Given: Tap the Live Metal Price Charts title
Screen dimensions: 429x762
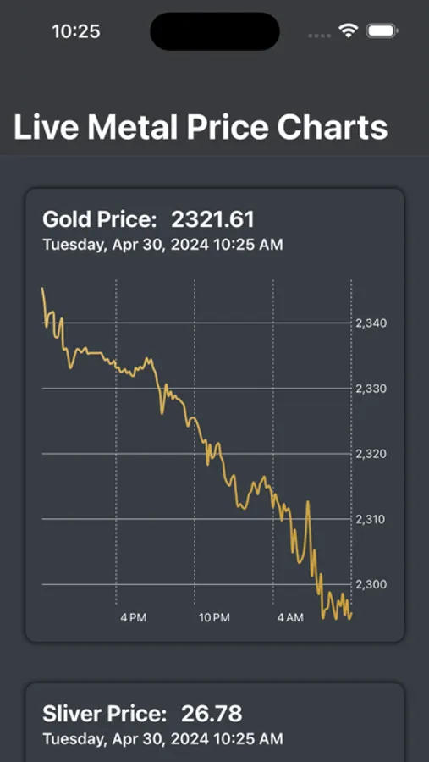Looking at the screenshot, I should (x=201, y=127).
